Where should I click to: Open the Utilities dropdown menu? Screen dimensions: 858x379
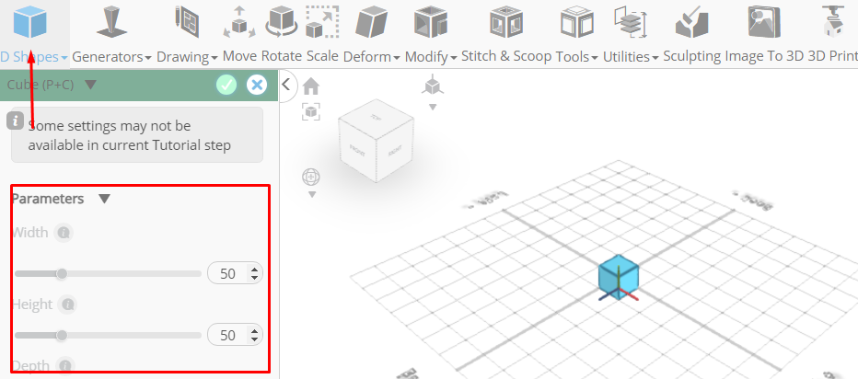[655, 58]
